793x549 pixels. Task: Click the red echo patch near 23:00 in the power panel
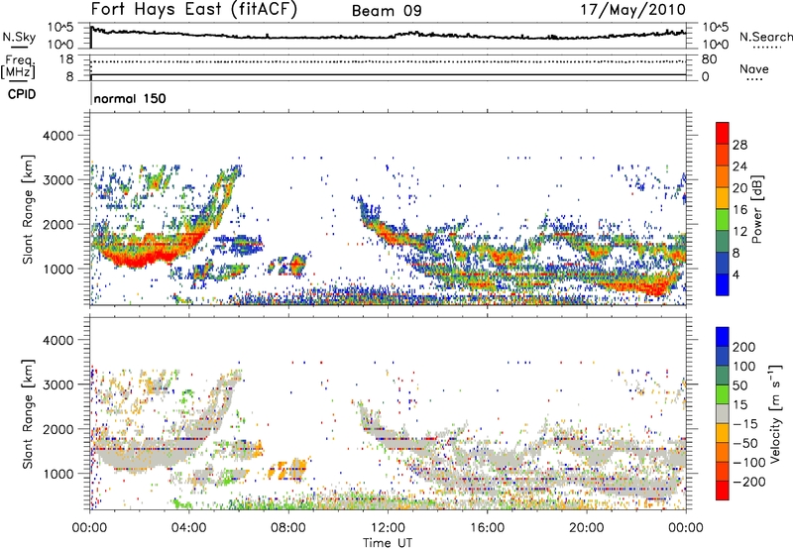coord(657,288)
